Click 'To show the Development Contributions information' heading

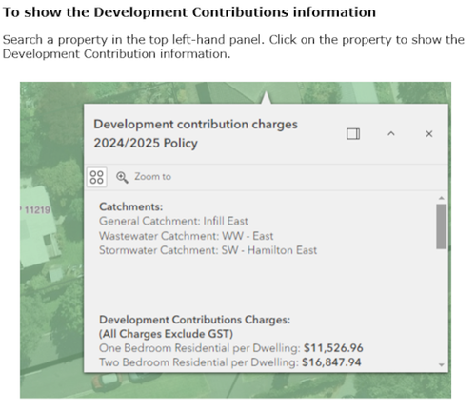(x=189, y=12)
